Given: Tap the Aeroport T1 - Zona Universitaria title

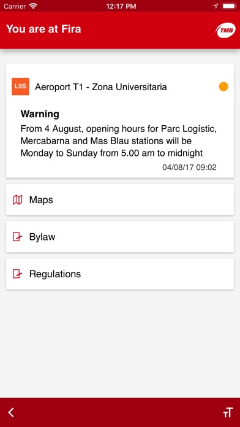Looking at the screenshot, I should pyautogui.click(x=101, y=87).
